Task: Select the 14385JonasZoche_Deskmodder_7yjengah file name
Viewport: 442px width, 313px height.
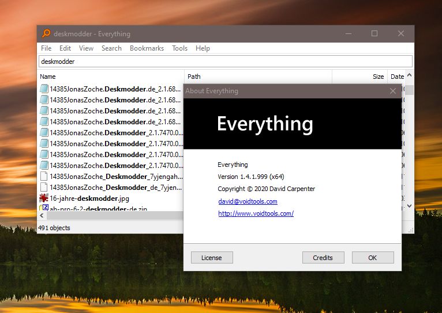Action: pyautogui.click(x=116, y=177)
